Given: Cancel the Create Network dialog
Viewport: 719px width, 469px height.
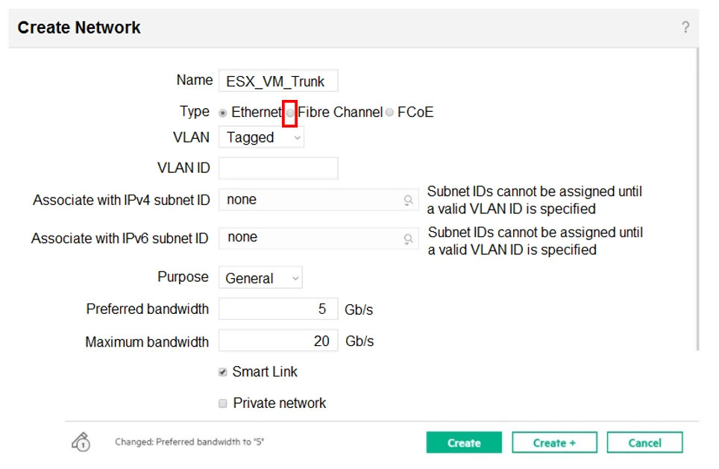Looking at the screenshot, I should [x=644, y=443].
